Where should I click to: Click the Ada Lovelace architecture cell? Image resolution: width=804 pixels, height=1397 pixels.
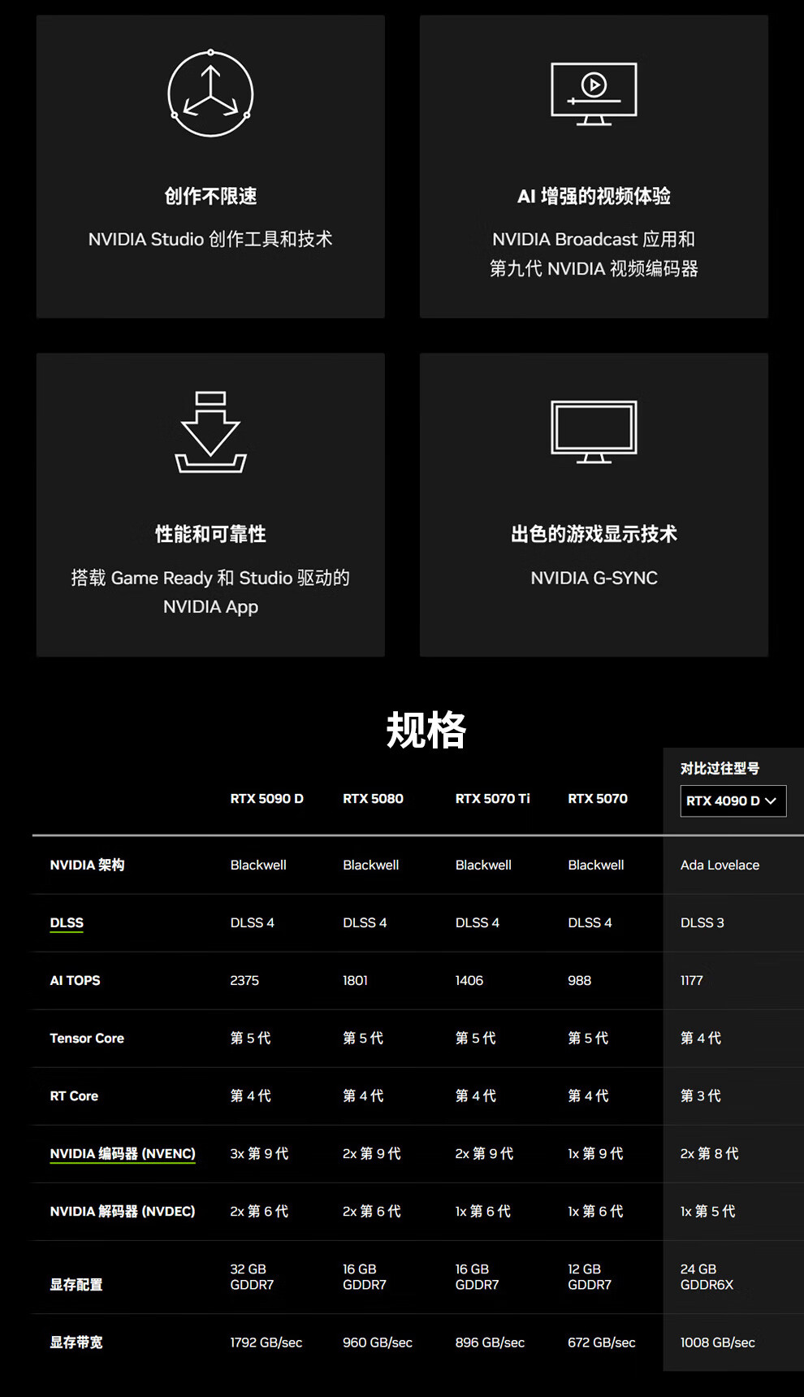[x=720, y=865]
